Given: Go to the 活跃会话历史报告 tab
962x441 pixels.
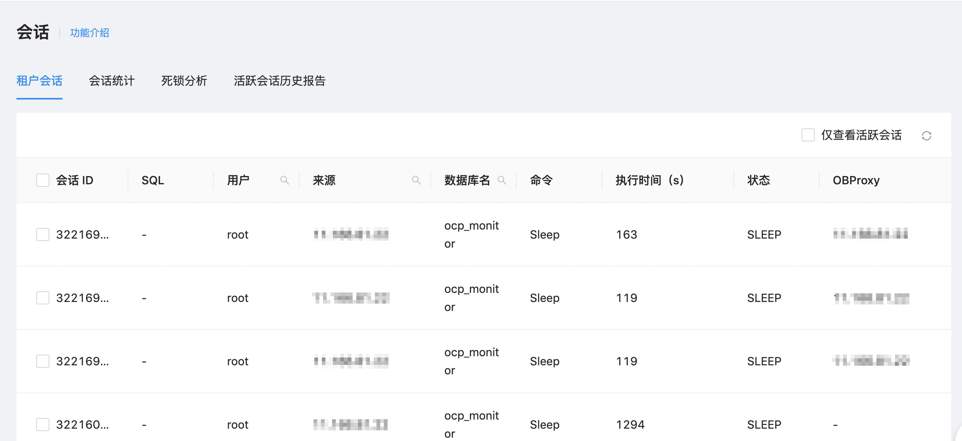Looking at the screenshot, I should click(x=279, y=81).
